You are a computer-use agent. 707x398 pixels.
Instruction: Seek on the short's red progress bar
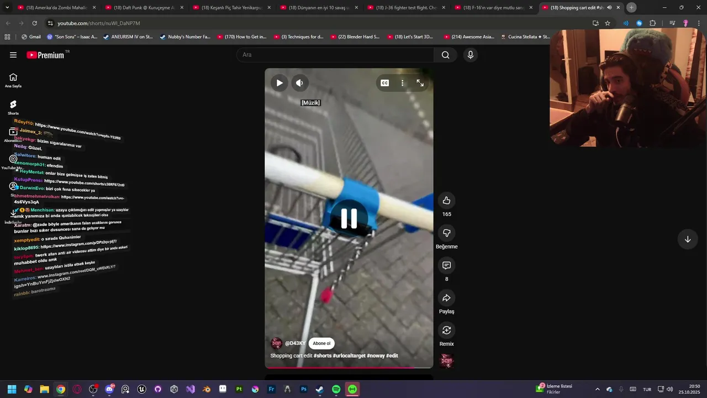point(349,368)
